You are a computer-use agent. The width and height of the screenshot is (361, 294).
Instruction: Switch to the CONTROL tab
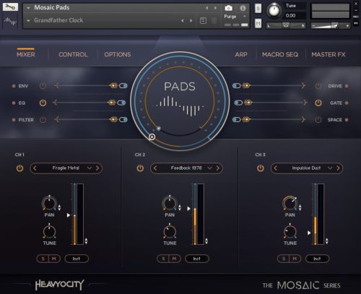(x=73, y=55)
